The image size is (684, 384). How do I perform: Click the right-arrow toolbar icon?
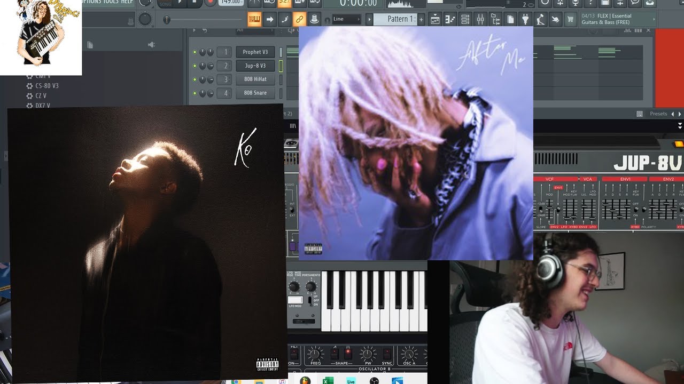(269, 19)
